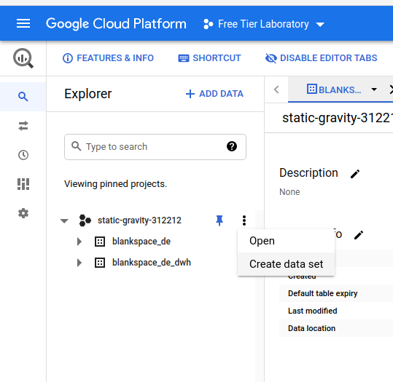Focus the Type to search field

155,147
